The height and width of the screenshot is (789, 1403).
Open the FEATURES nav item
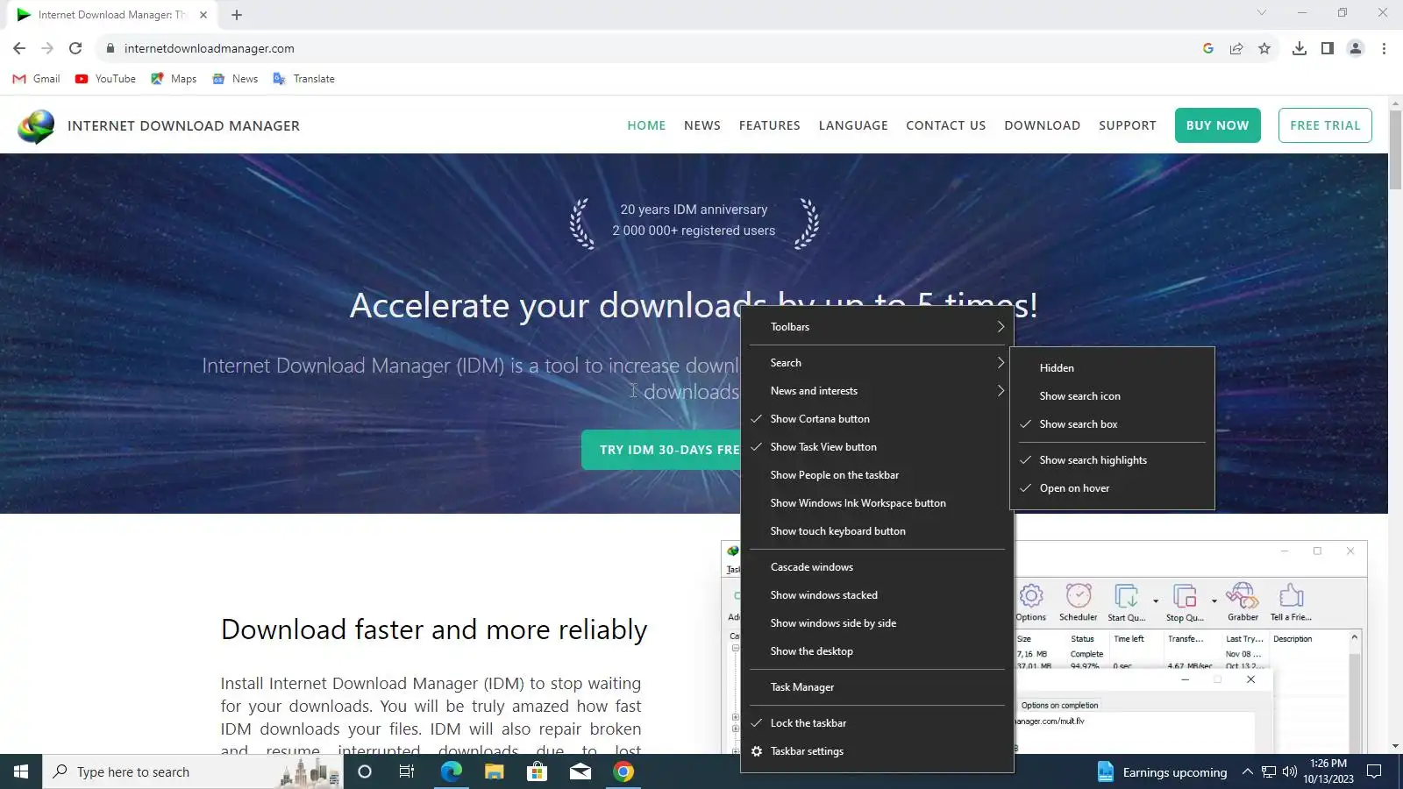(x=770, y=125)
